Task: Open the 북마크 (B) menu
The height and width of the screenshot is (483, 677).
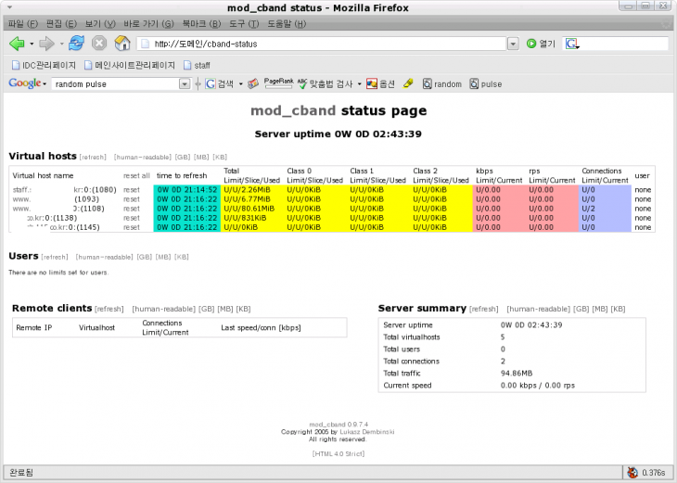Action: tap(201, 22)
